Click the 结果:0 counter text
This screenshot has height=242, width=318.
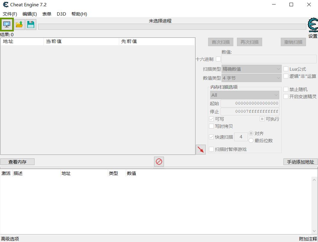[x=7, y=35]
